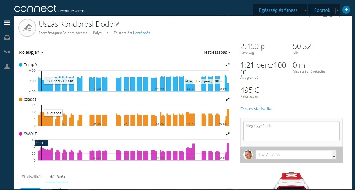Click the Tempó chart label

pos(30,65)
